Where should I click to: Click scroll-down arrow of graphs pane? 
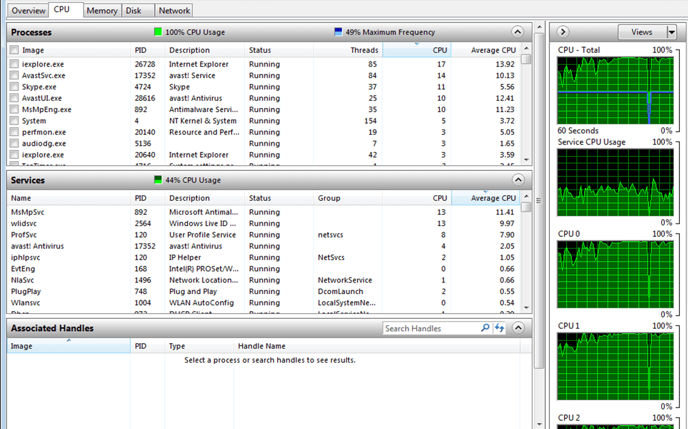point(540,424)
